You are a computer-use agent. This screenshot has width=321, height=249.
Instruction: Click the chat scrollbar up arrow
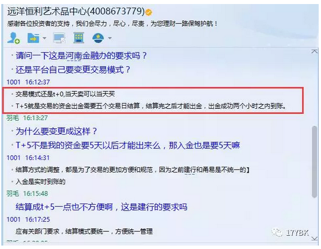pos(315,51)
